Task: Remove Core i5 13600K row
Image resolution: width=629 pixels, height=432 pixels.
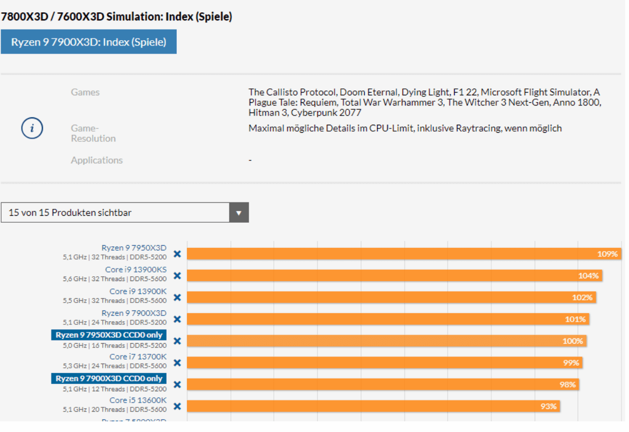Action: [x=177, y=406]
